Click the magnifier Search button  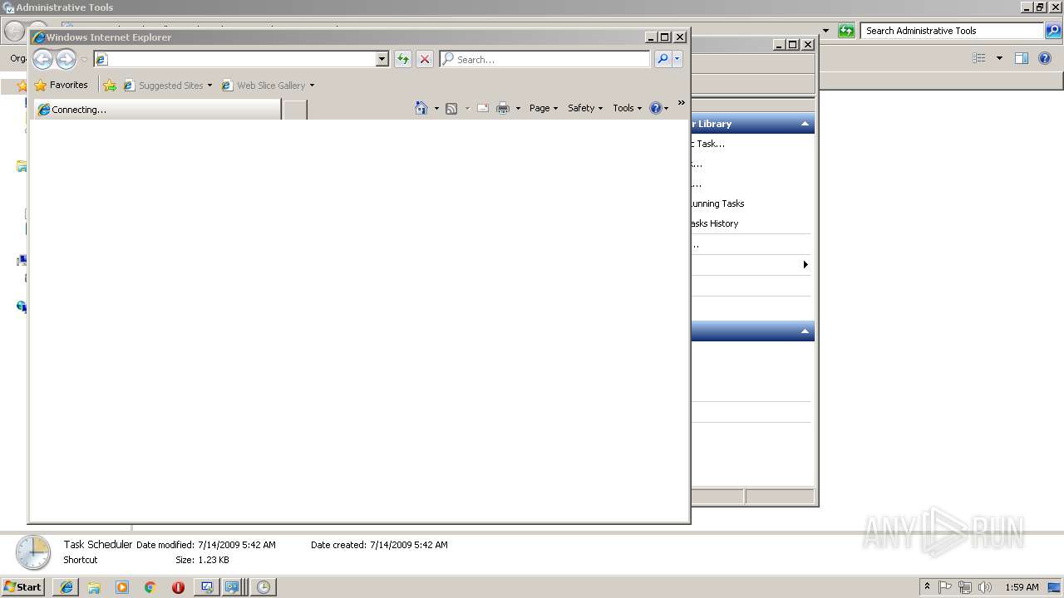[663, 59]
